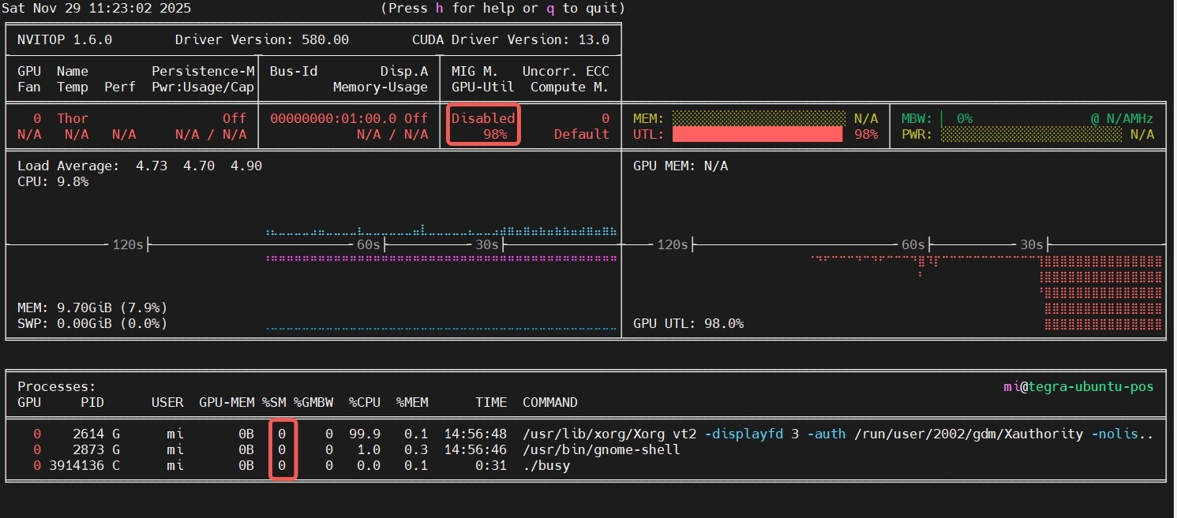Click the 14:56:48 time value
1177x518 pixels.
tap(475, 434)
